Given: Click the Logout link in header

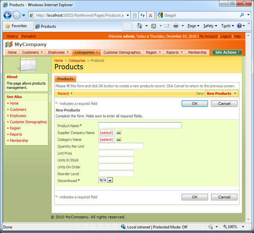Looking at the screenshot, I should point(225,36).
